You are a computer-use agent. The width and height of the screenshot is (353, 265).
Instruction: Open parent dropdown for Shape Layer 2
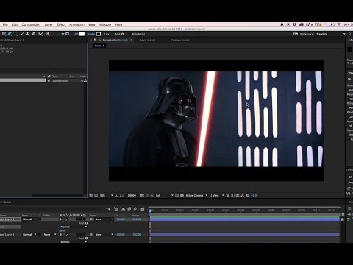point(104,219)
